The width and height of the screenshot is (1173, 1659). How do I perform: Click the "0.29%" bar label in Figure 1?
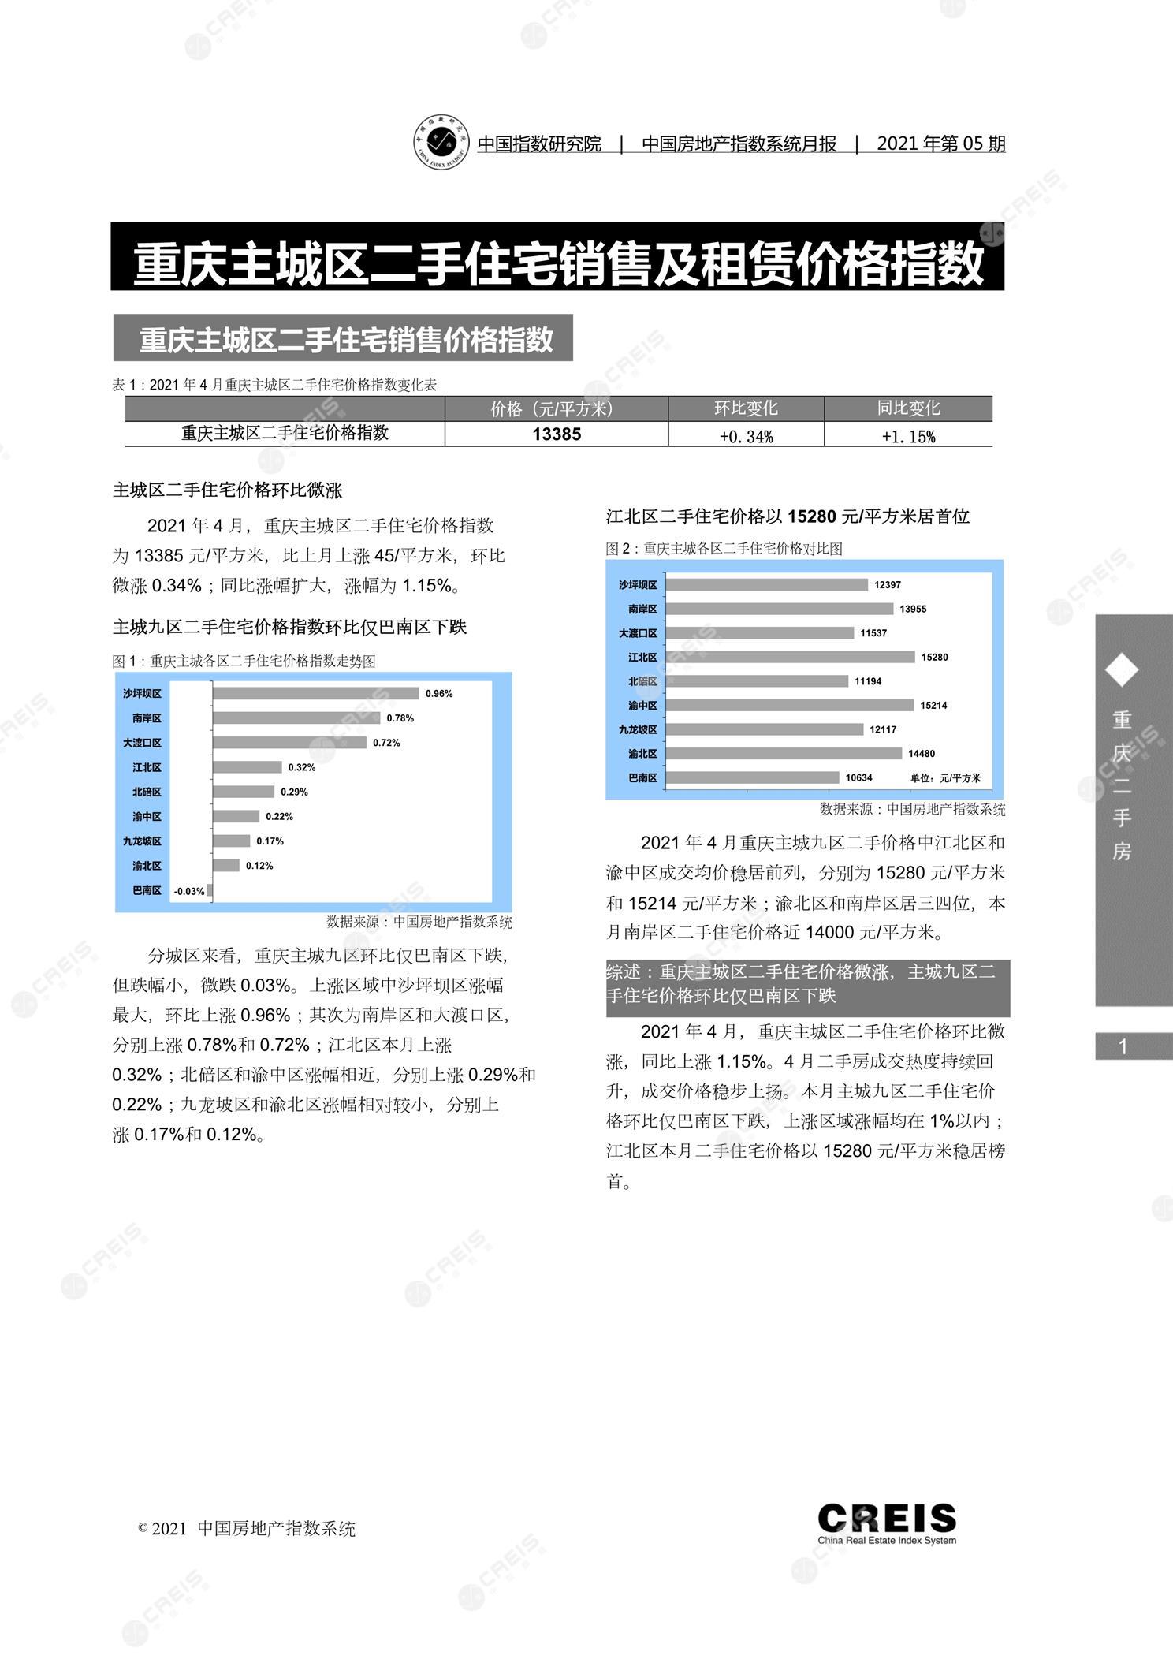[294, 792]
